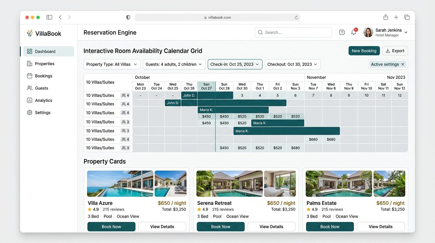This screenshot has height=243, width=435.
Task: Click Book Now for Serena Retreat
Action: (221, 227)
